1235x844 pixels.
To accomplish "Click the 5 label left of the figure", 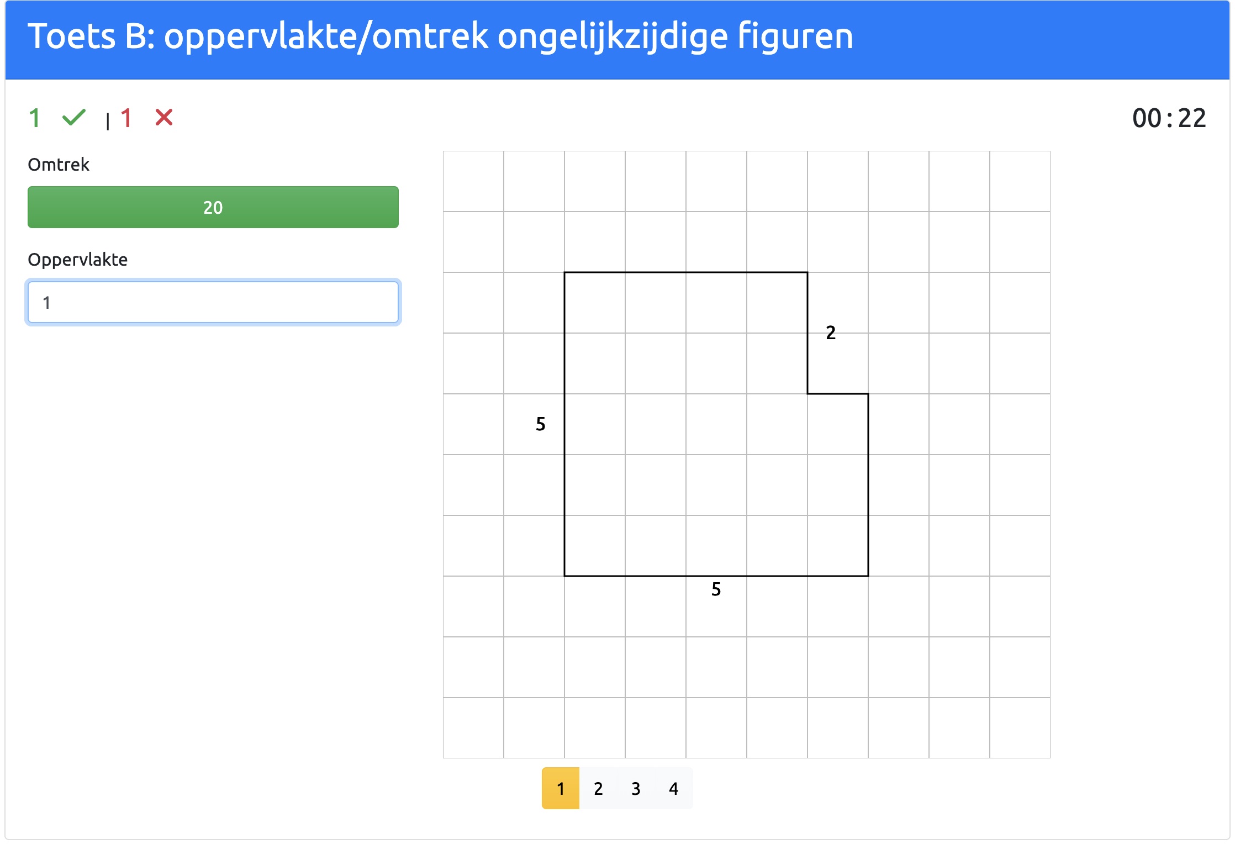I will pyautogui.click(x=541, y=424).
